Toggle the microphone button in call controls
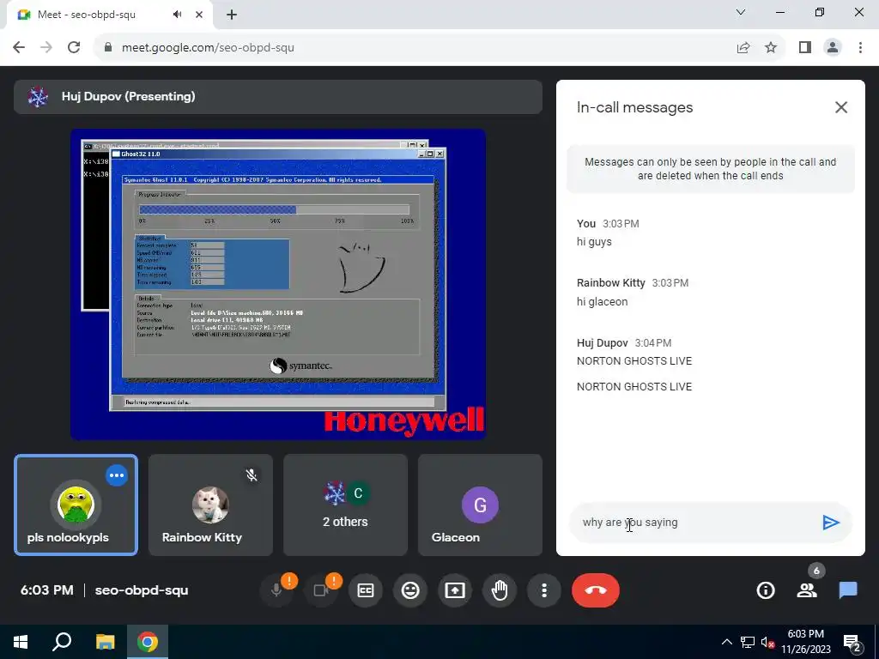The height and width of the screenshot is (659, 879). (276, 590)
